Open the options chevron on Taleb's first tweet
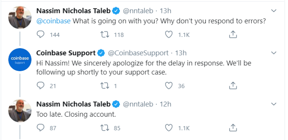Image resolution: width=288 pixels, height=140 pixels. 274,11
